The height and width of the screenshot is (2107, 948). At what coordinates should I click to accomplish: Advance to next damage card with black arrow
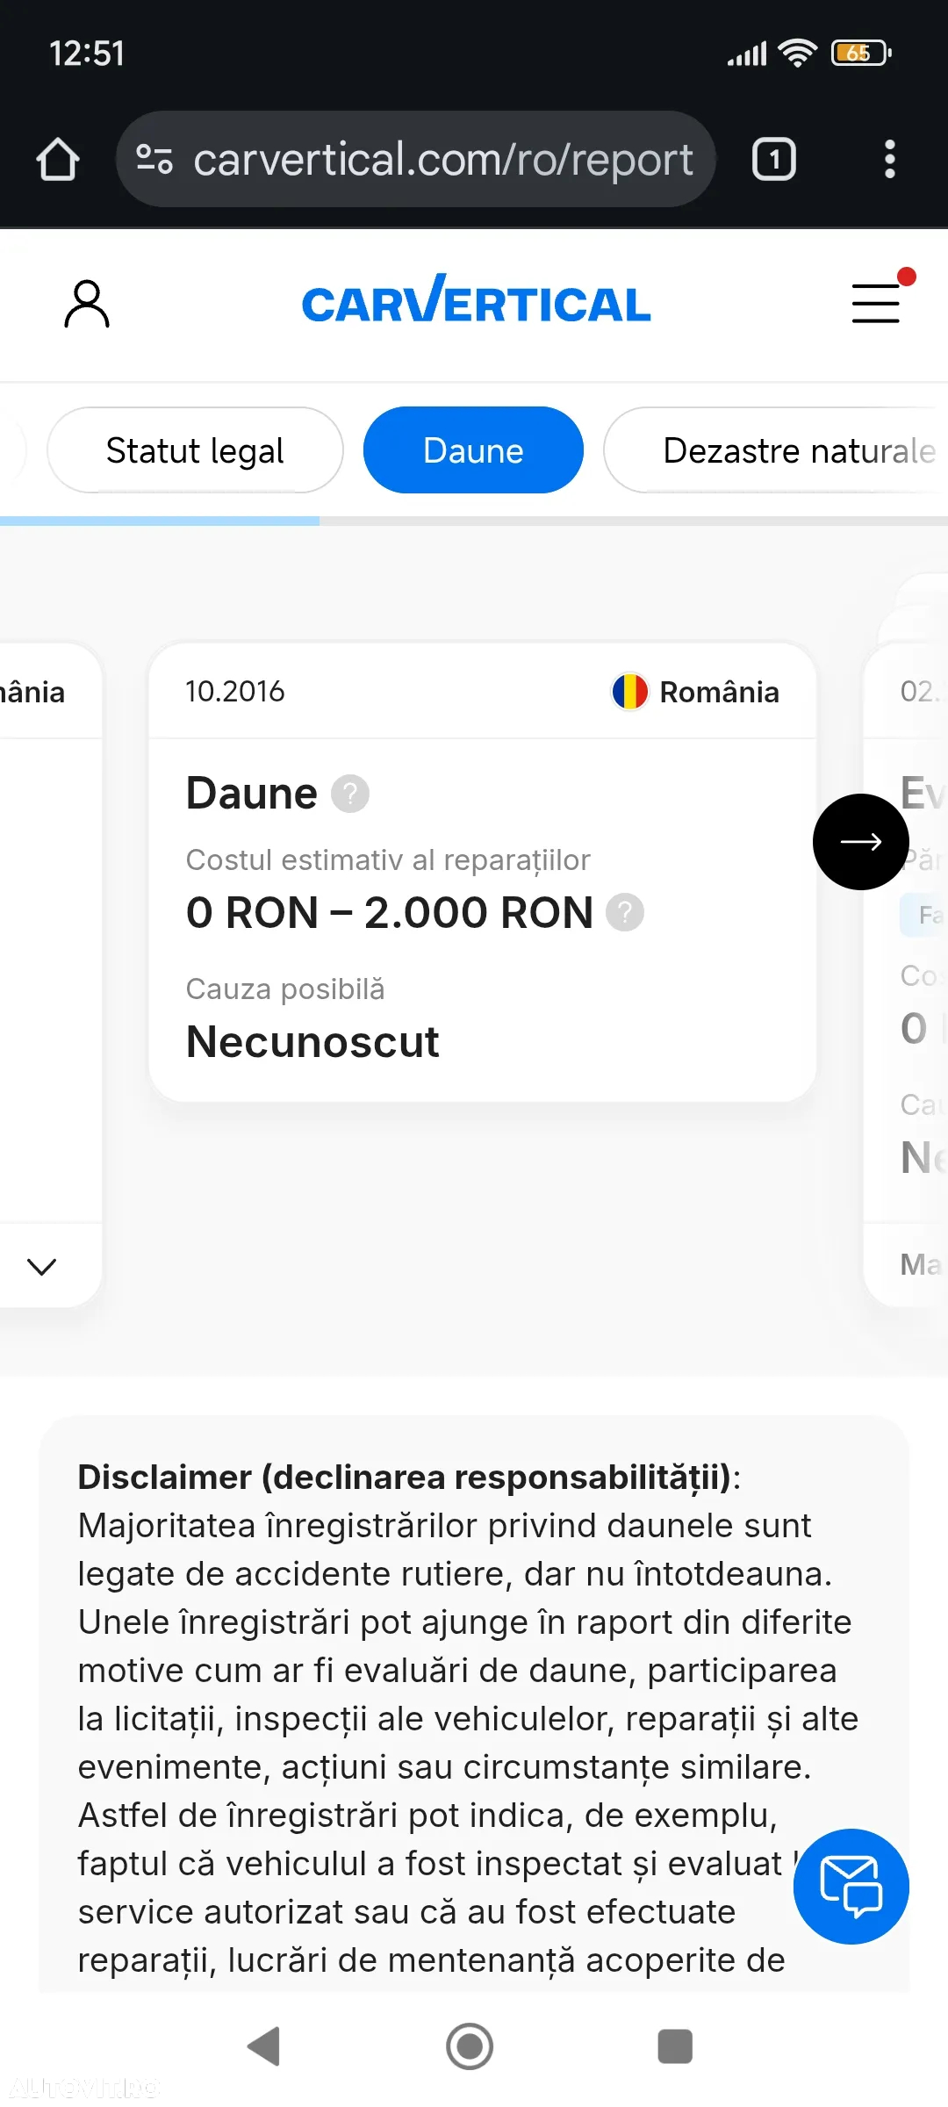tap(861, 842)
